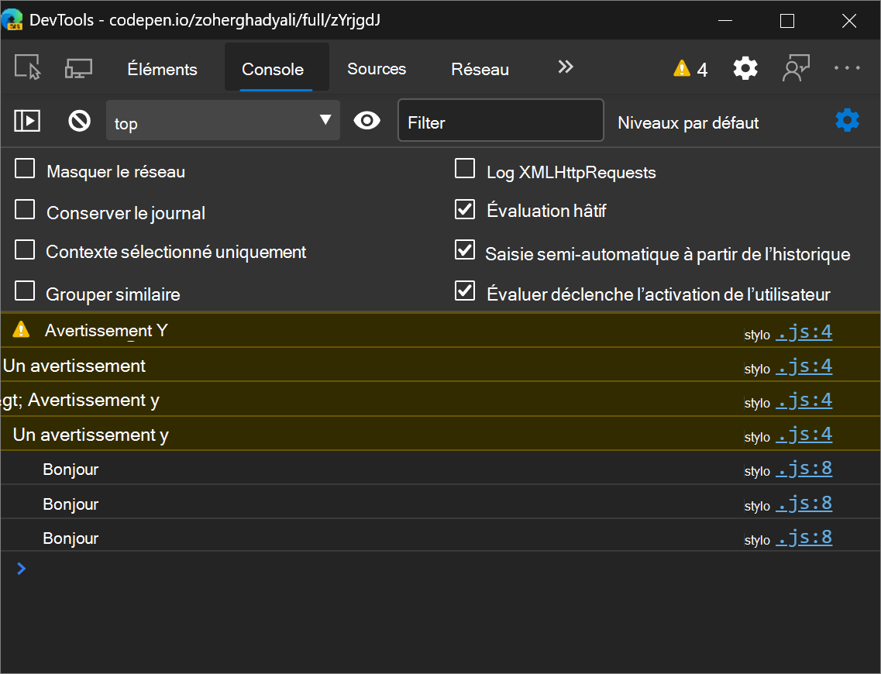
Task: Open the more tabs chevron menu
Action: tap(565, 67)
